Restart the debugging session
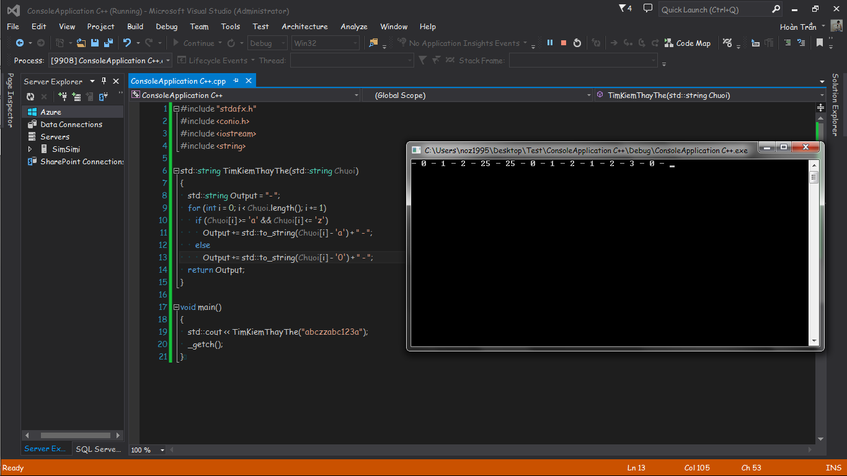 (x=577, y=43)
